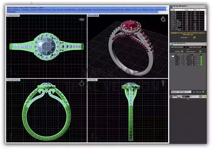
Task: Choose the Ghosted display mode option
Action: 48,10
